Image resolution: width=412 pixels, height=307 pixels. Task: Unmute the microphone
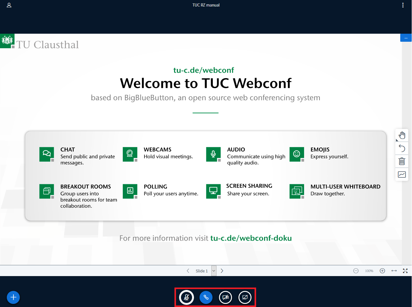click(187, 297)
